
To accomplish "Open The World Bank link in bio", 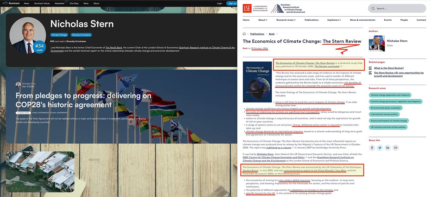I will [x=114, y=48].
